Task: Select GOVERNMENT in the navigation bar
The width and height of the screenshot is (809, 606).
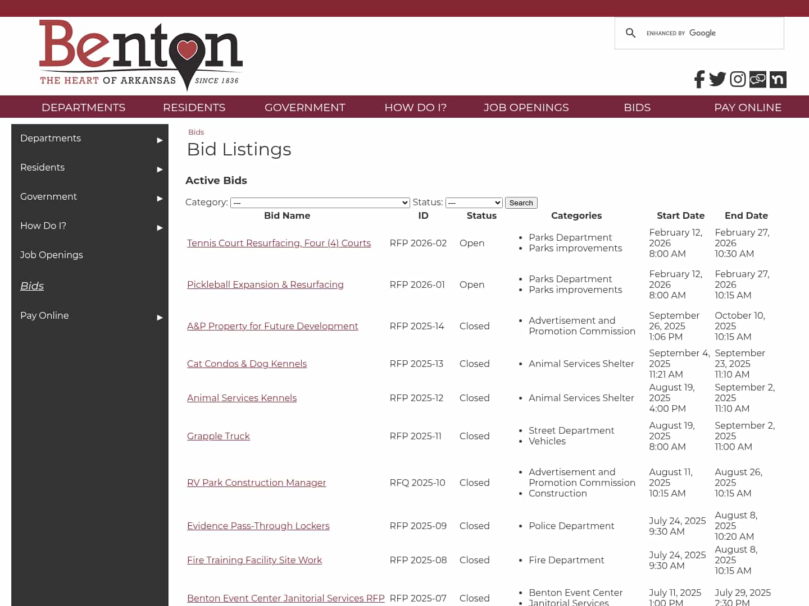Action: coord(304,107)
